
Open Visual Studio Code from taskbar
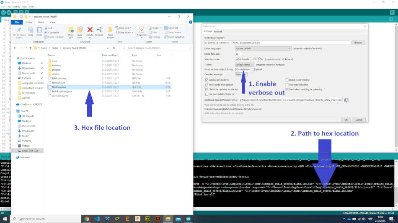tap(97, 219)
